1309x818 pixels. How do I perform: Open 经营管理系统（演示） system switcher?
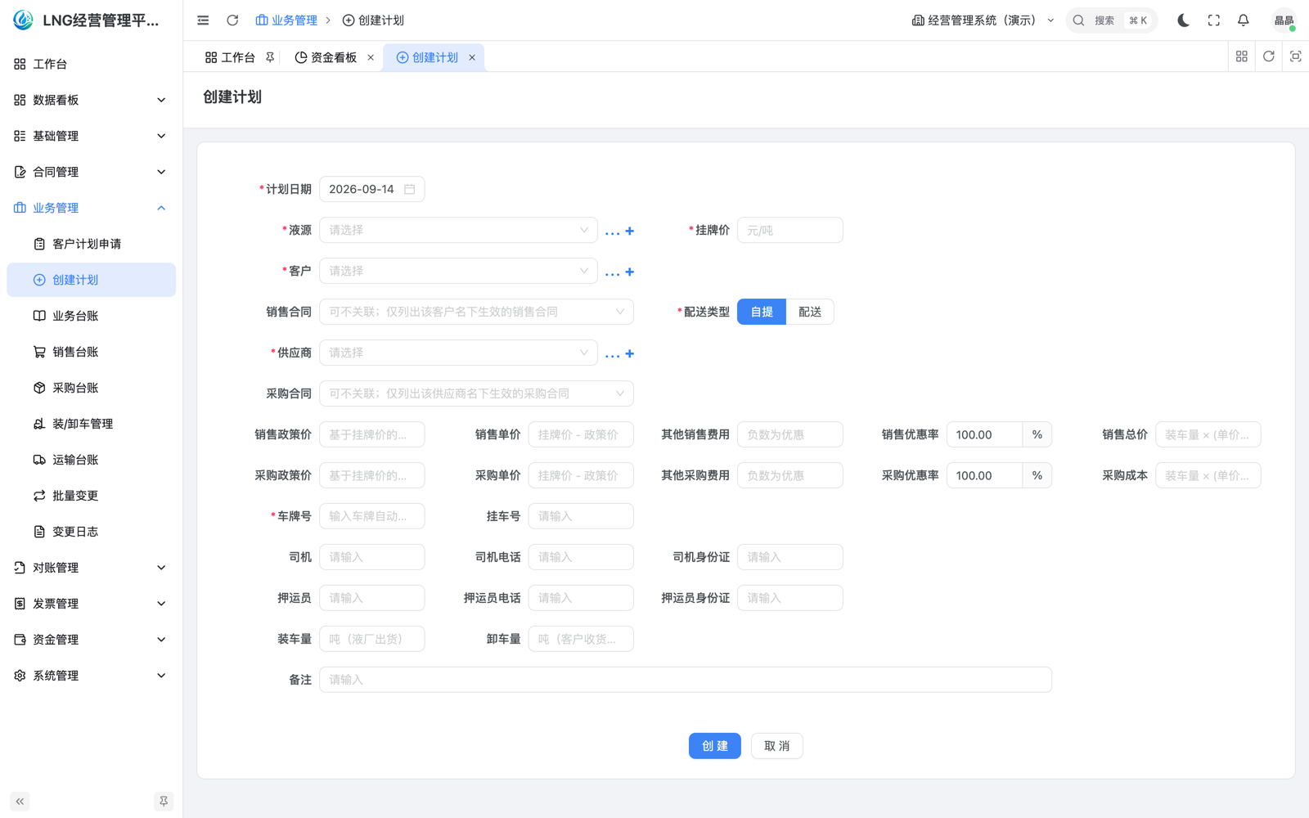983,20
